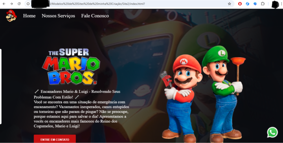Open the WhatsApp chat floating icon

pyautogui.click(x=272, y=132)
